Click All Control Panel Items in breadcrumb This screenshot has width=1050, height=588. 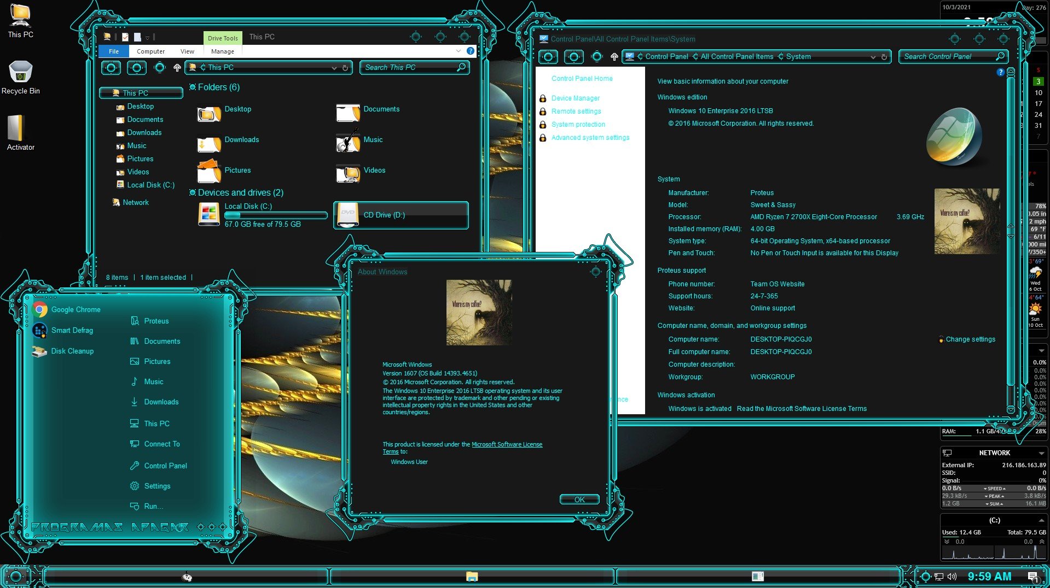click(x=736, y=56)
